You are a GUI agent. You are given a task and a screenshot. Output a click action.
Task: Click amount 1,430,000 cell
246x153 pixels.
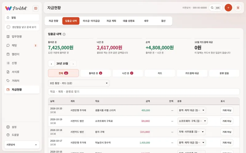click(x=145, y=143)
